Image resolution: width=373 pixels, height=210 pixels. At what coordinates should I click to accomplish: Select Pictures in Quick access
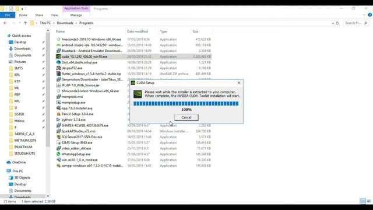(20, 62)
